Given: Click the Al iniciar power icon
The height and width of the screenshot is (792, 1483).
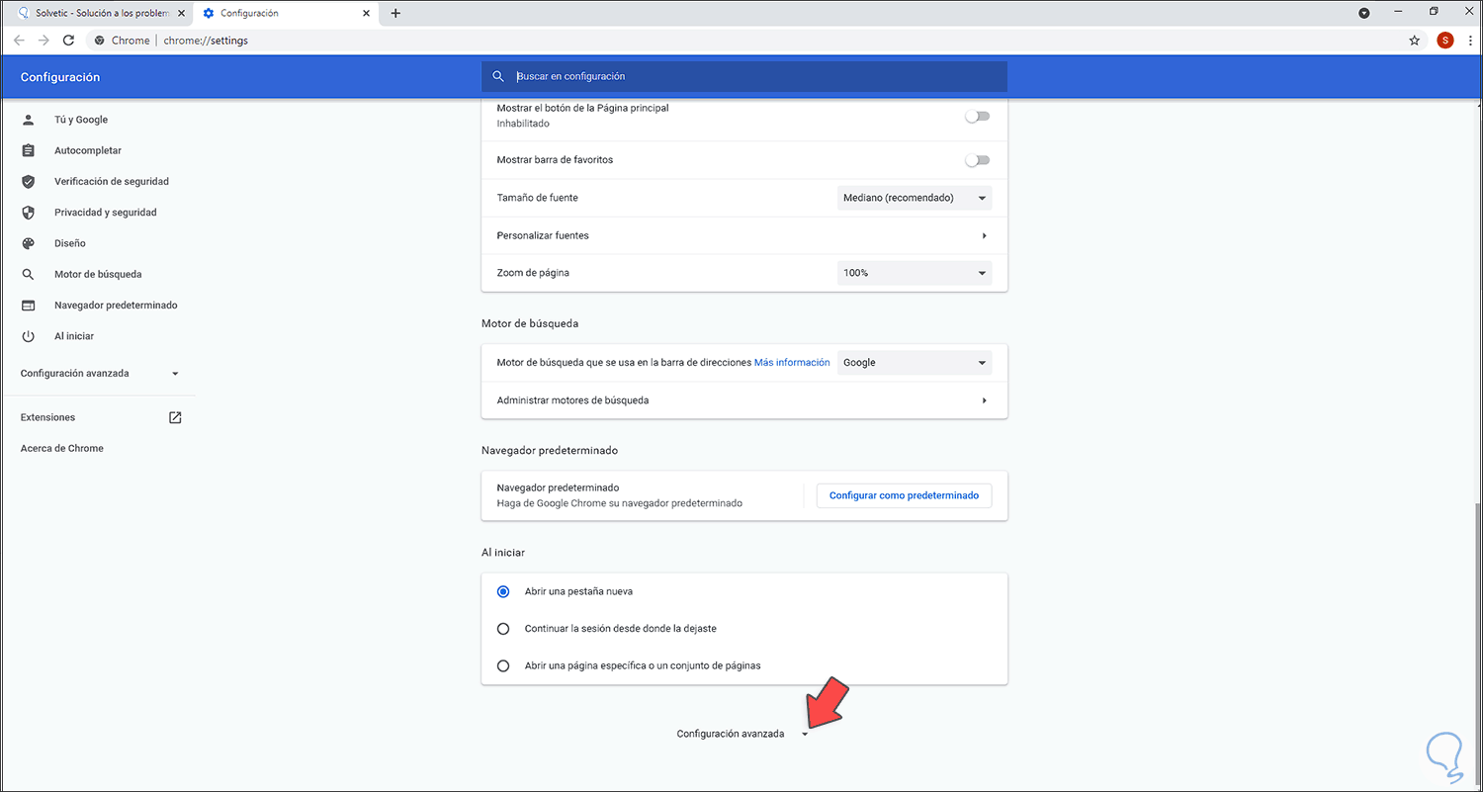Looking at the screenshot, I should pos(28,336).
